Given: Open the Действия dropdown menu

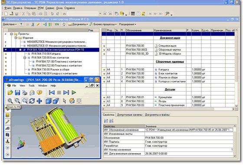Looking at the screenshot, I should (10, 24).
